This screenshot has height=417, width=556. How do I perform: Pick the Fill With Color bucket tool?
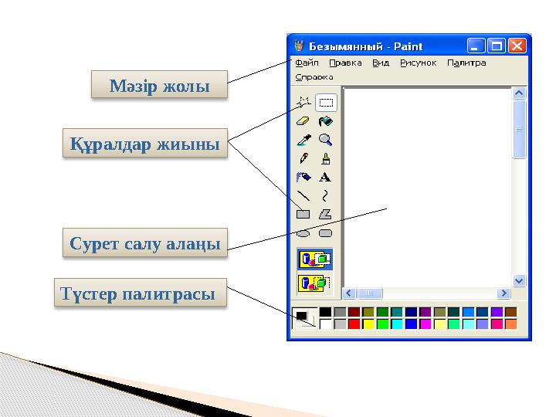[326, 121]
